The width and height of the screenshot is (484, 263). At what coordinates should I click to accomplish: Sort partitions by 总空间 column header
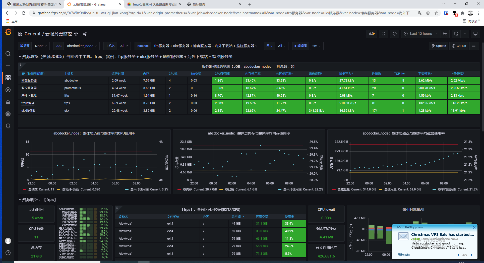(236, 217)
